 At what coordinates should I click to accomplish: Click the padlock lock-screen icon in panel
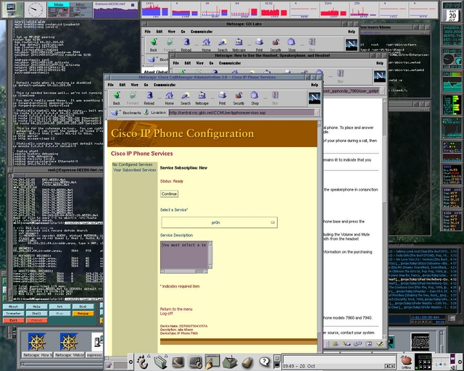click(247, 362)
